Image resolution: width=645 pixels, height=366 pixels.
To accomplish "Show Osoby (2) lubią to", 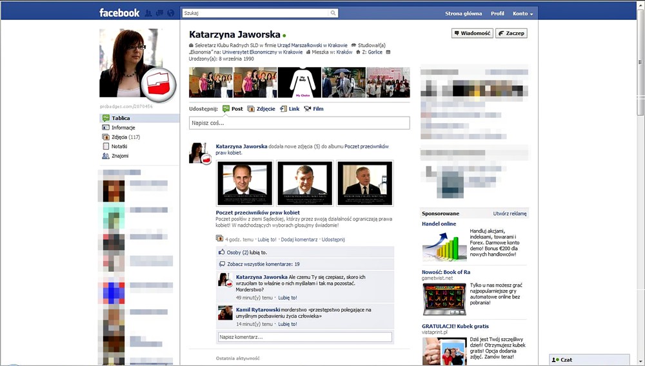I will [x=247, y=252].
